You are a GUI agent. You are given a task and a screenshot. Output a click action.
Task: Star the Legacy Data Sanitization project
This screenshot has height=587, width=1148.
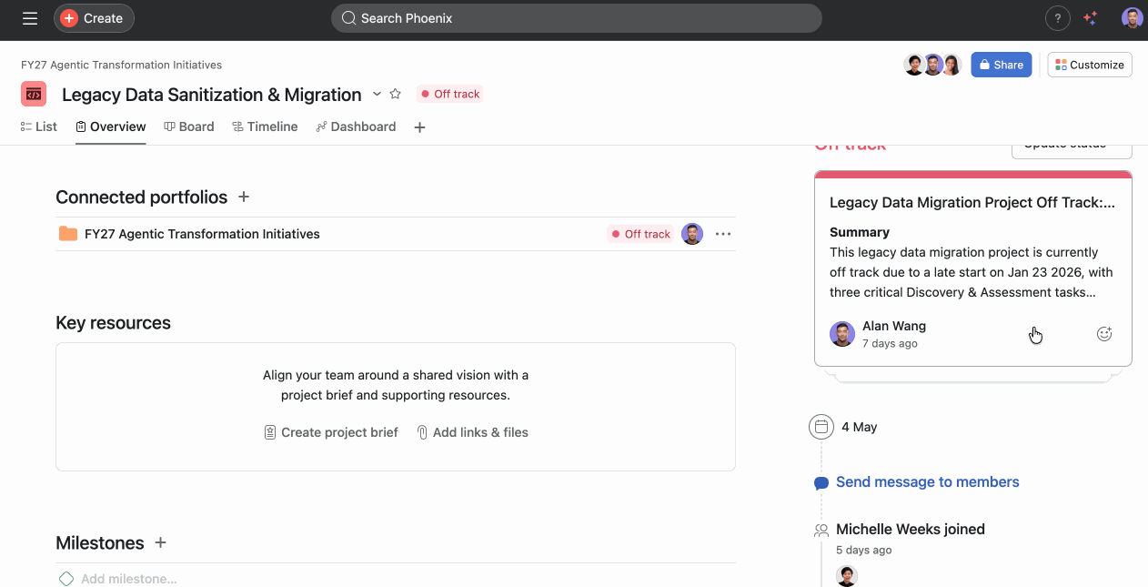point(396,94)
